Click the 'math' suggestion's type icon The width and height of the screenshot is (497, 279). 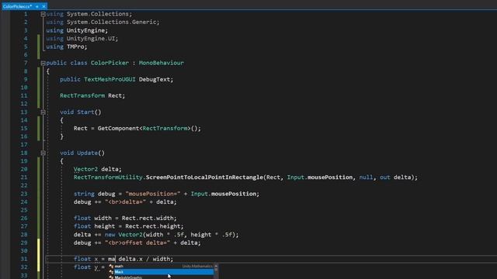point(111,267)
